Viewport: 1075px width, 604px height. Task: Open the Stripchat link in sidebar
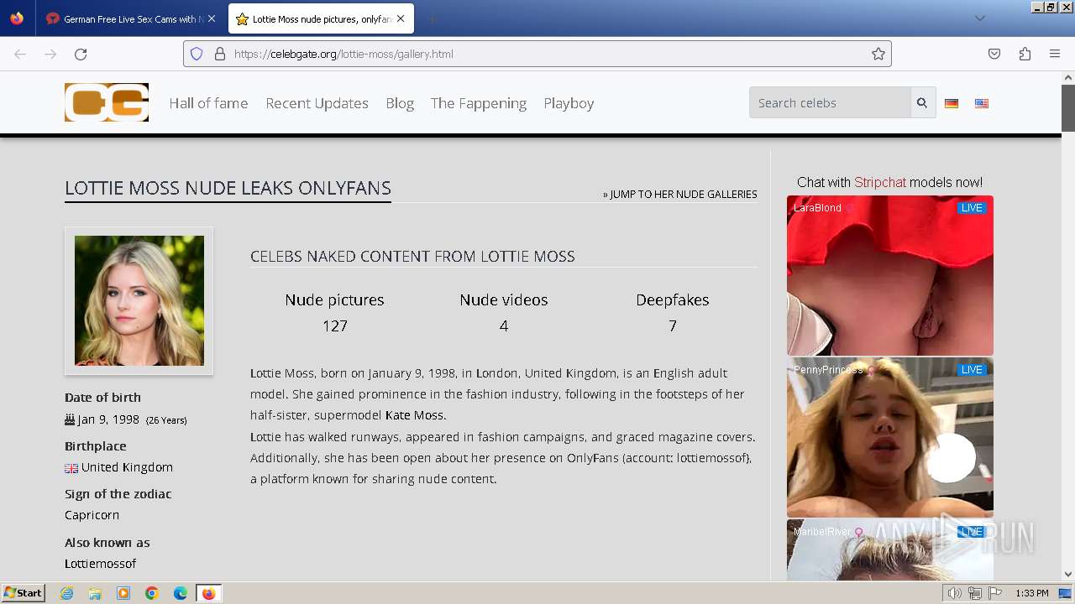point(880,182)
